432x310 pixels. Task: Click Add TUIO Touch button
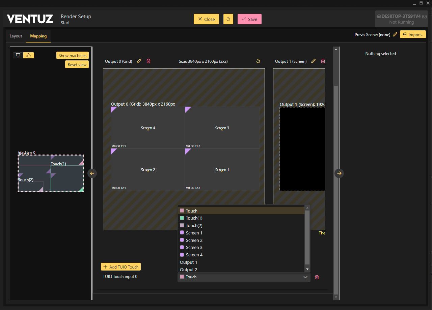coord(121,267)
